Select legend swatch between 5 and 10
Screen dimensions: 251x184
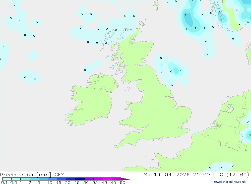point(43,179)
